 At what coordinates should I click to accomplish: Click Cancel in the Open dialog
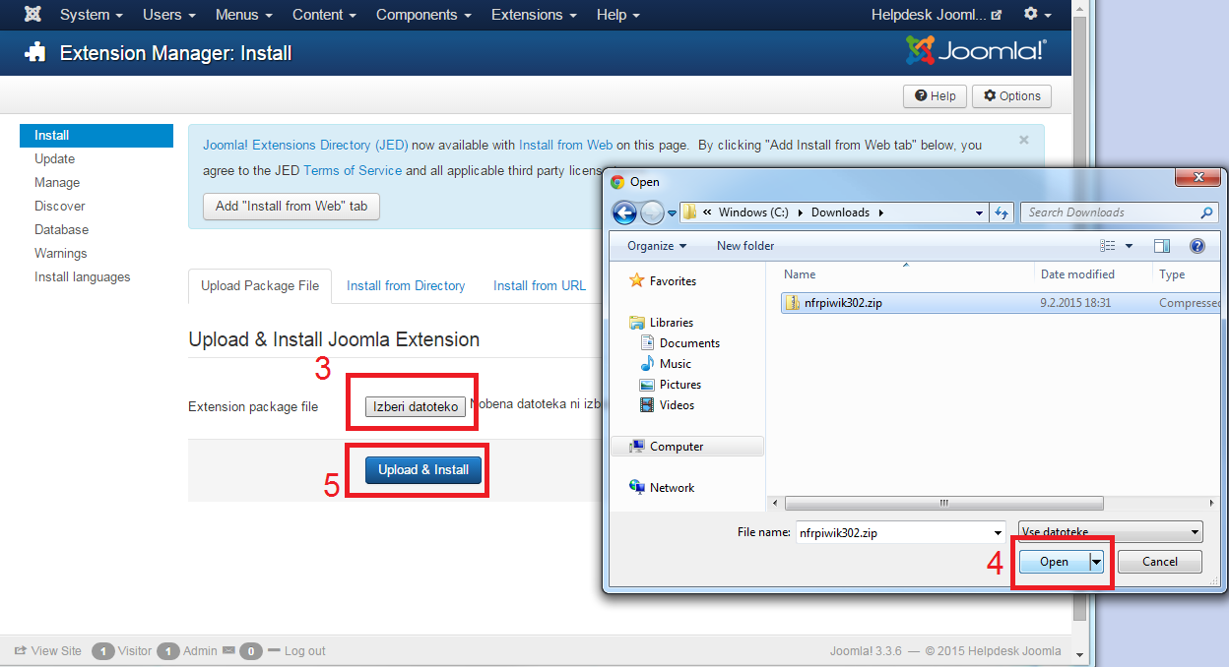1160,562
